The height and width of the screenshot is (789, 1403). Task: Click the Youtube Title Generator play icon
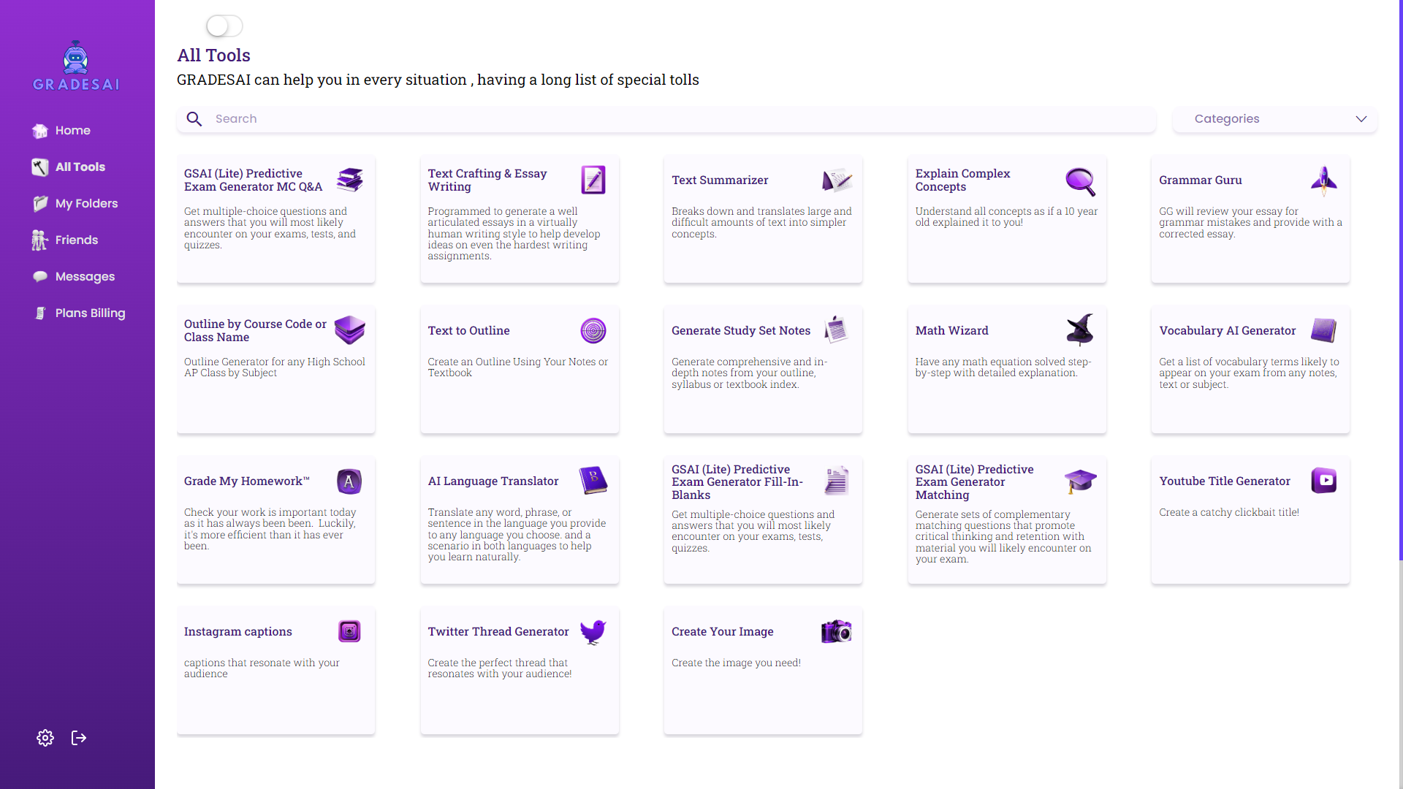1323,481
